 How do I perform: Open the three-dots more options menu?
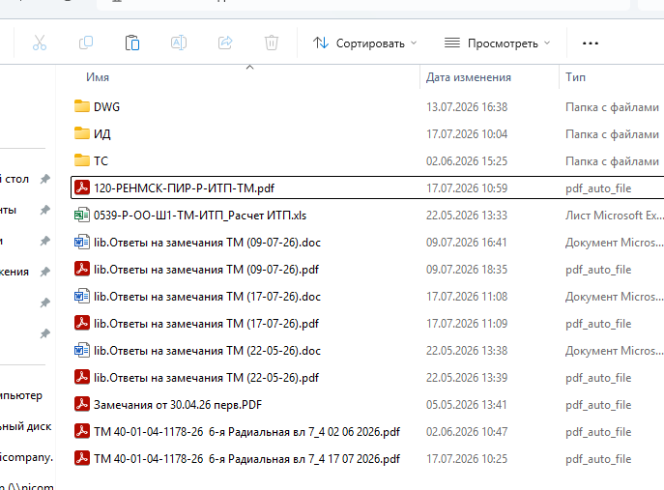pos(591,43)
